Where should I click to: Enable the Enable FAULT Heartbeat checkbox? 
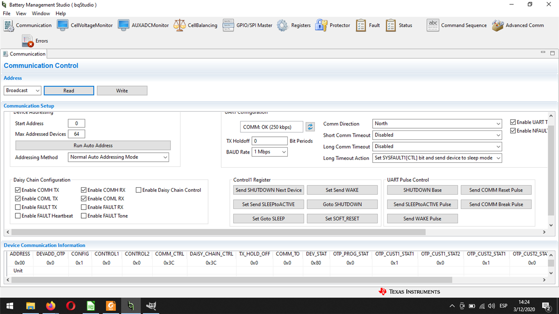point(18,216)
